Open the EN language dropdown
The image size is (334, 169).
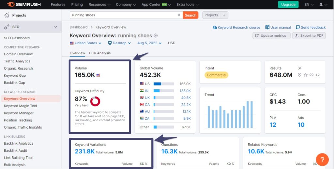coord(309,5)
